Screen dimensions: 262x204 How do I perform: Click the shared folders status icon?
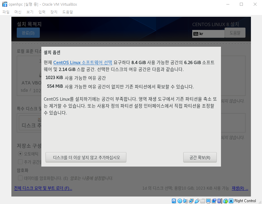[202, 201]
